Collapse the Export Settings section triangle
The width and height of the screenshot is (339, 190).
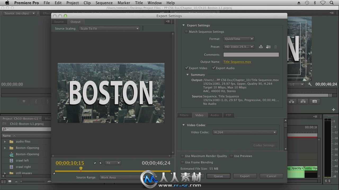[x=183, y=25]
